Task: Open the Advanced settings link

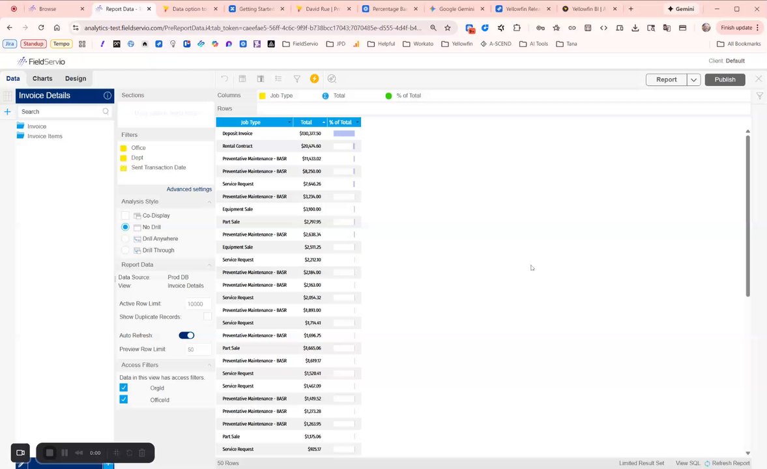Action: coord(189,190)
